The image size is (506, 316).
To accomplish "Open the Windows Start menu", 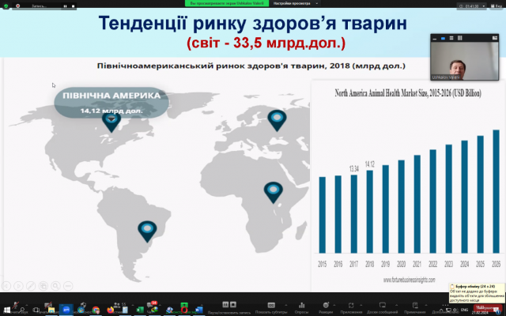I will click(9, 308).
